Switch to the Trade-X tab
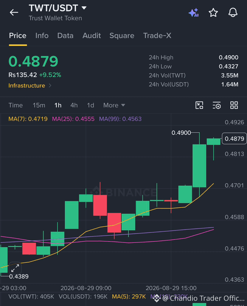The image size is (247, 306). [157, 36]
